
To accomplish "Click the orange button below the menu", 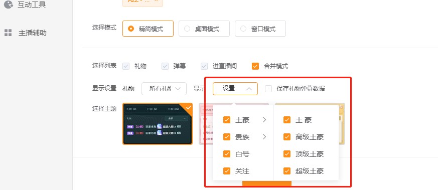I will pyautogui.click(x=267, y=183).
